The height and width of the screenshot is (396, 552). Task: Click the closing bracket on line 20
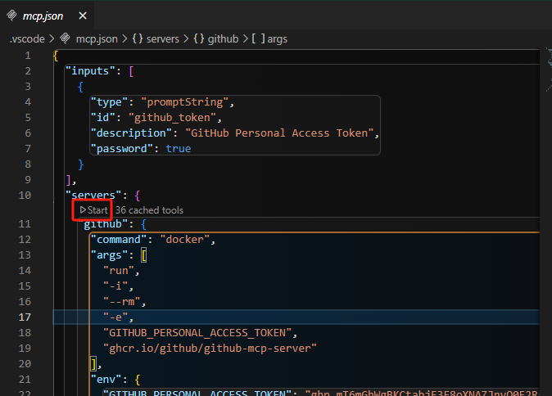[93, 364]
